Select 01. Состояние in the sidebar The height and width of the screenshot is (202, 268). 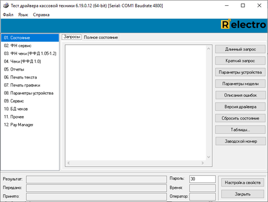click(x=30, y=37)
